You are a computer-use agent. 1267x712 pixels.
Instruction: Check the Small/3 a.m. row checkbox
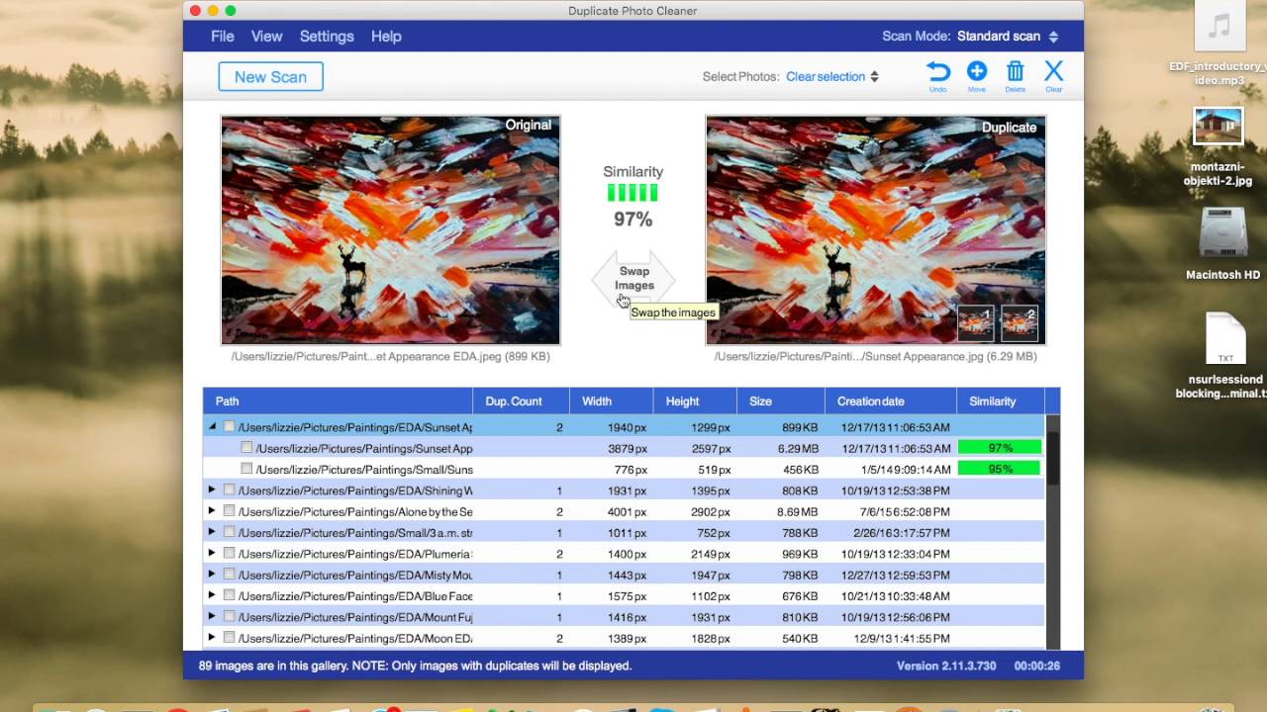click(x=230, y=532)
